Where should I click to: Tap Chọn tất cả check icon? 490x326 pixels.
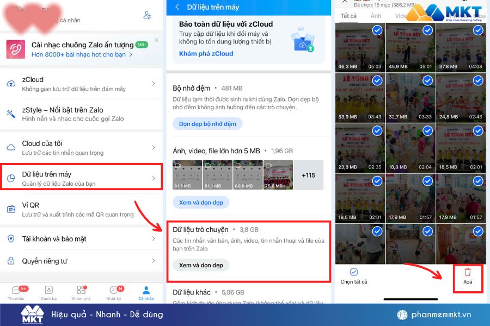click(x=354, y=272)
